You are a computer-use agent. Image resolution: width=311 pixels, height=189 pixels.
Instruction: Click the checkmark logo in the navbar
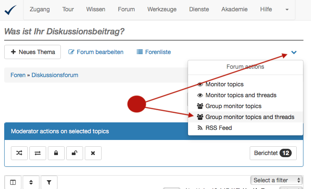point(10,9)
